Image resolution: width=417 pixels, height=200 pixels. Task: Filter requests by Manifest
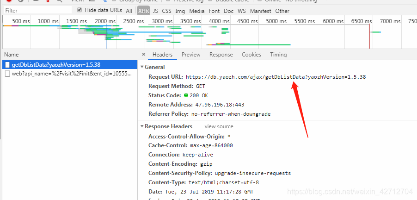coord(260,11)
